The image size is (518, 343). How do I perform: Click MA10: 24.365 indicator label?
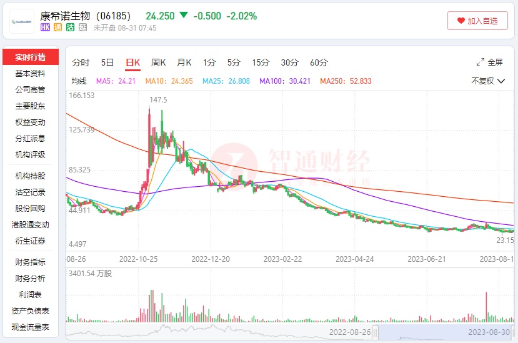(169, 81)
